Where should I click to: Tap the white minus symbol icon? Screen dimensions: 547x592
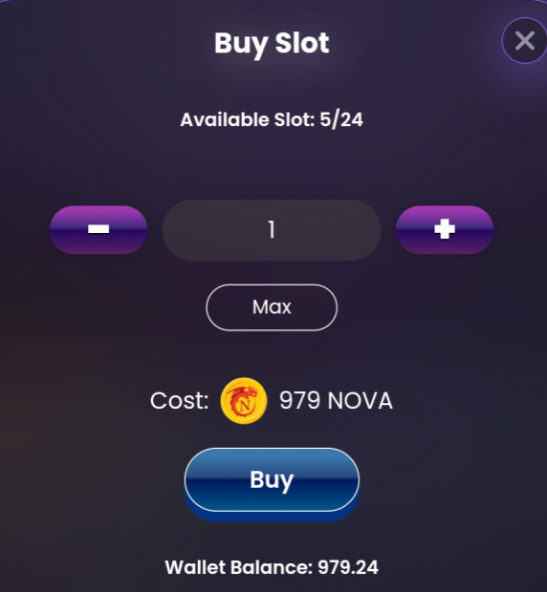click(x=98, y=229)
